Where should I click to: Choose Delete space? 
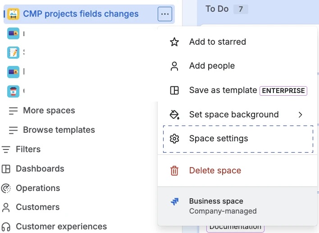(237, 171)
